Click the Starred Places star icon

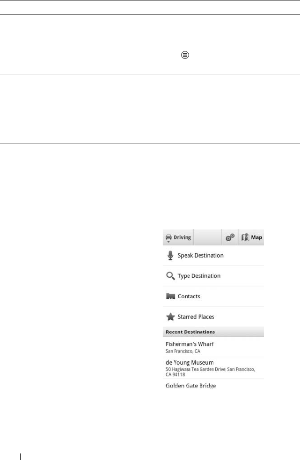(x=170, y=316)
